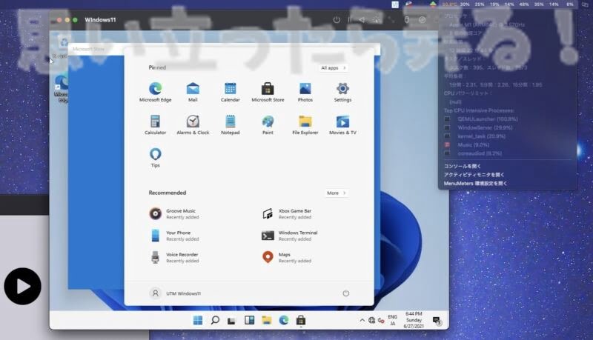Launch the pinned Paint app
The width and height of the screenshot is (593, 340).
268,124
